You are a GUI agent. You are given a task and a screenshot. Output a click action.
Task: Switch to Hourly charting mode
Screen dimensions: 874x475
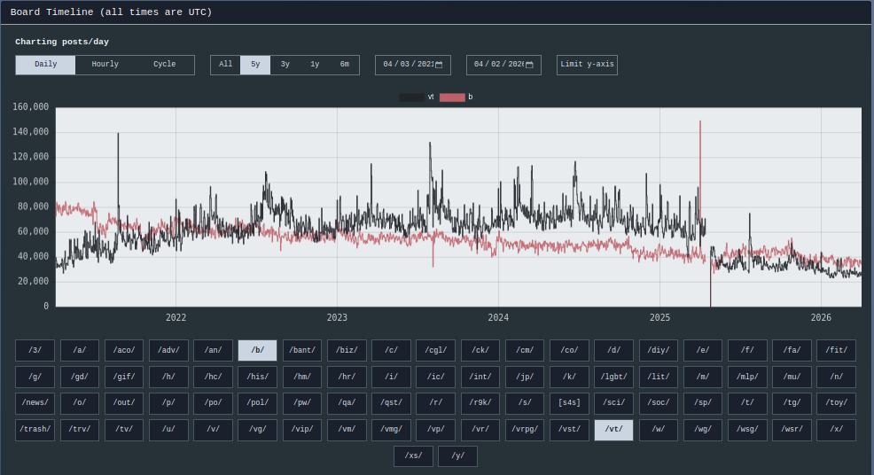point(105,65)
